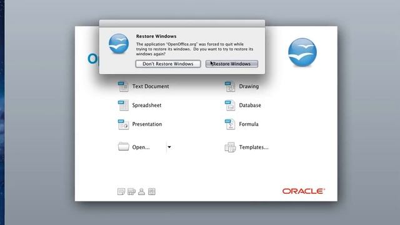This screenshot has height=225, width=400.
Task: Click the "Presentation" label
Action: (147, 124)
